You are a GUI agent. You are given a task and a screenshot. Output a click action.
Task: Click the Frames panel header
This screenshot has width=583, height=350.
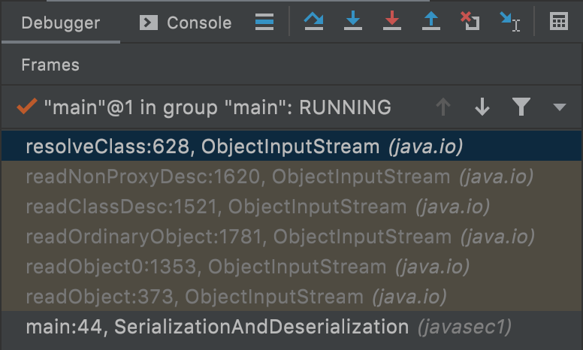50,65
